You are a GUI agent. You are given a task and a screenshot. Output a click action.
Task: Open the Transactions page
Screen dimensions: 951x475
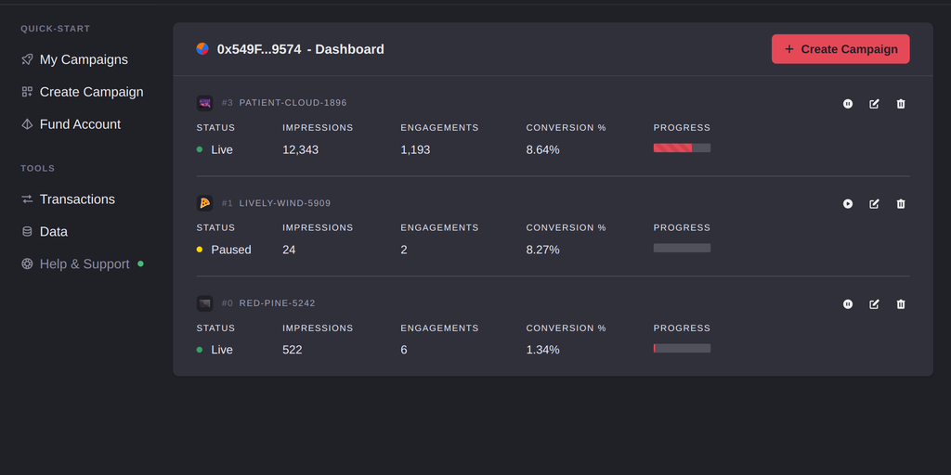pos(77,199)
